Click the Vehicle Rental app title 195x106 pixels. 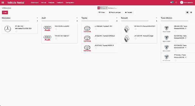(x=16, y=3)
